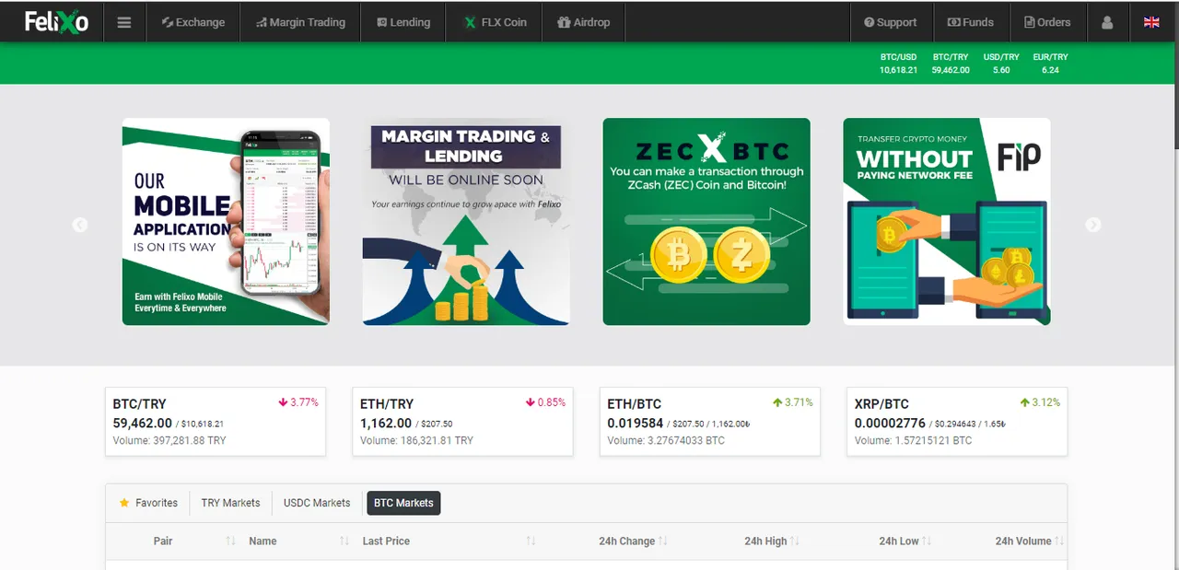The image size is (1179, 570).
Task: Open the BTC/TRY ticker card
Action: 216,422
